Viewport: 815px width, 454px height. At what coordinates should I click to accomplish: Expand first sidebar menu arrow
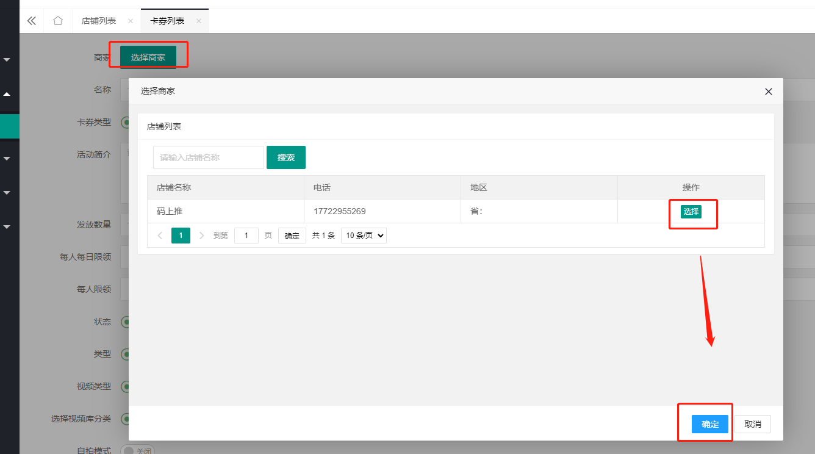[x=7, y=60]
